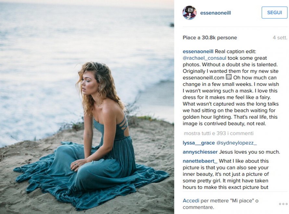Viewport: 289px width, 214px height.
Task: View likes via "Piace a 30.8k persone"
Action: click(x=210, y=38)
